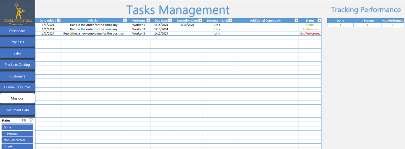Click In Process header in Tracking Performance
The height and width of the screenshot is (149, 405).
(x=367, y=20)
